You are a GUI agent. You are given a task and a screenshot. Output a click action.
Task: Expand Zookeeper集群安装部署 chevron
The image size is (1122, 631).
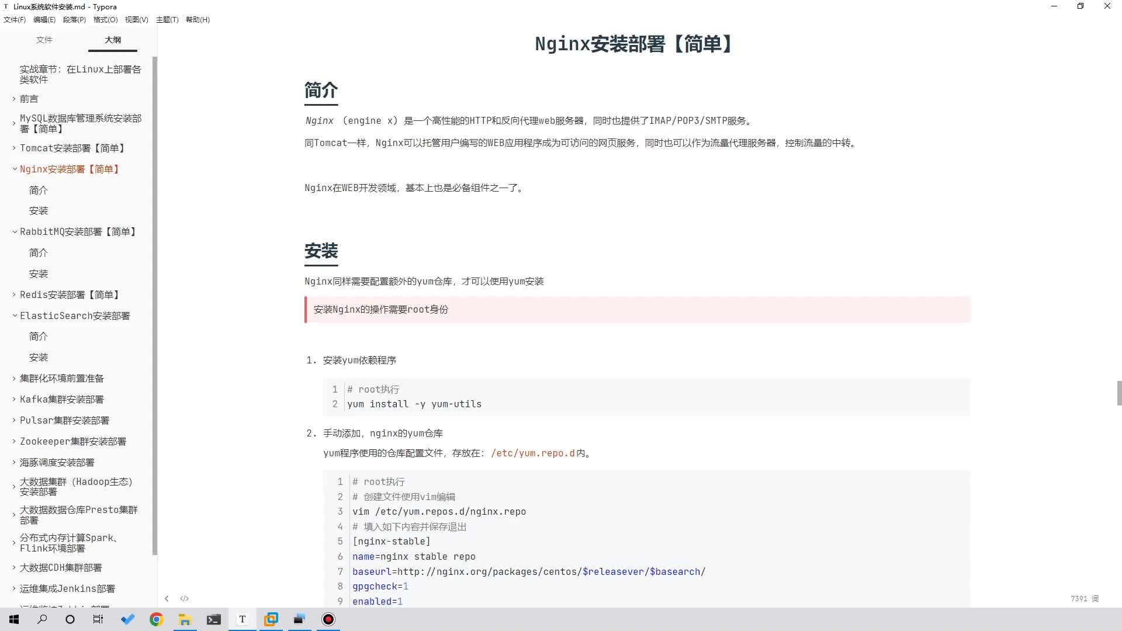pos(14,441)
